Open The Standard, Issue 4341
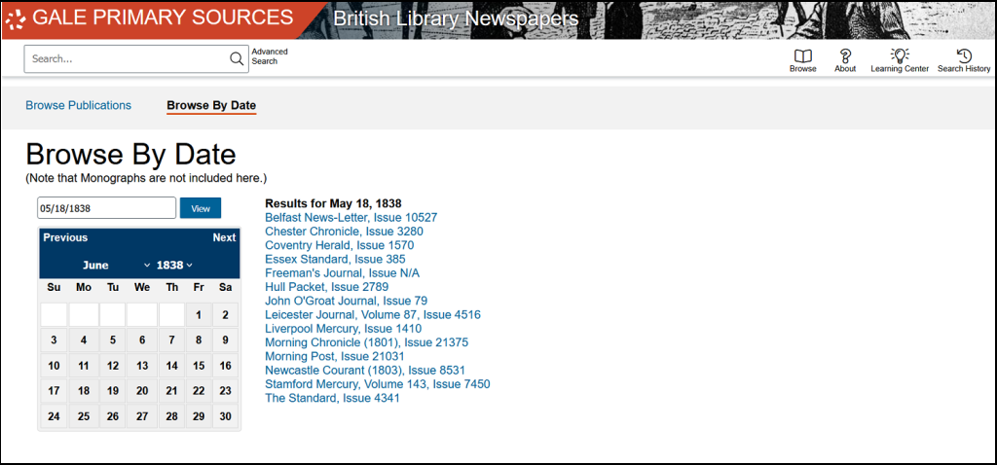 click(332, 398)
